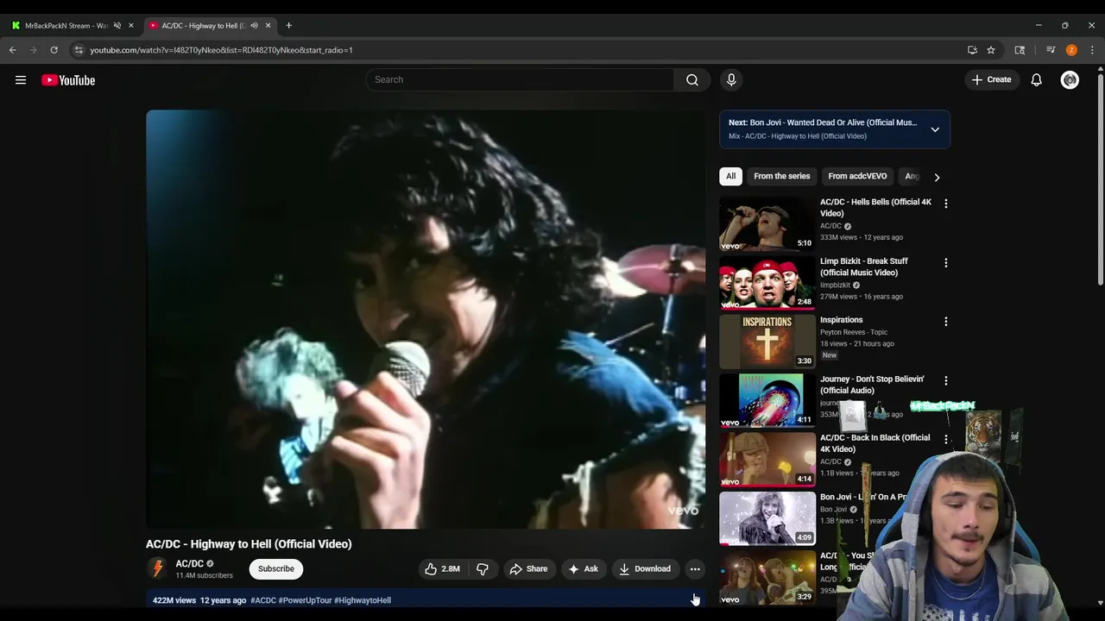Click the browser address bar URL
Image resolution: width=1105 pixels, height=621 pixels.
(221, 50)
